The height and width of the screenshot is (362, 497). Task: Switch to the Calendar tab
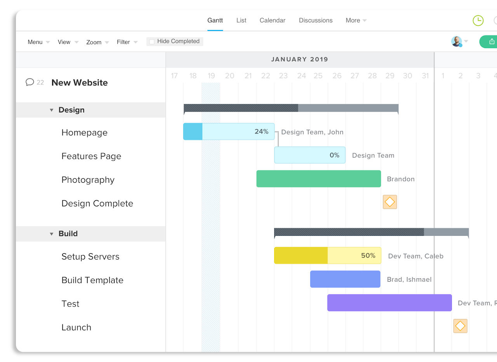tap(273, 21)
